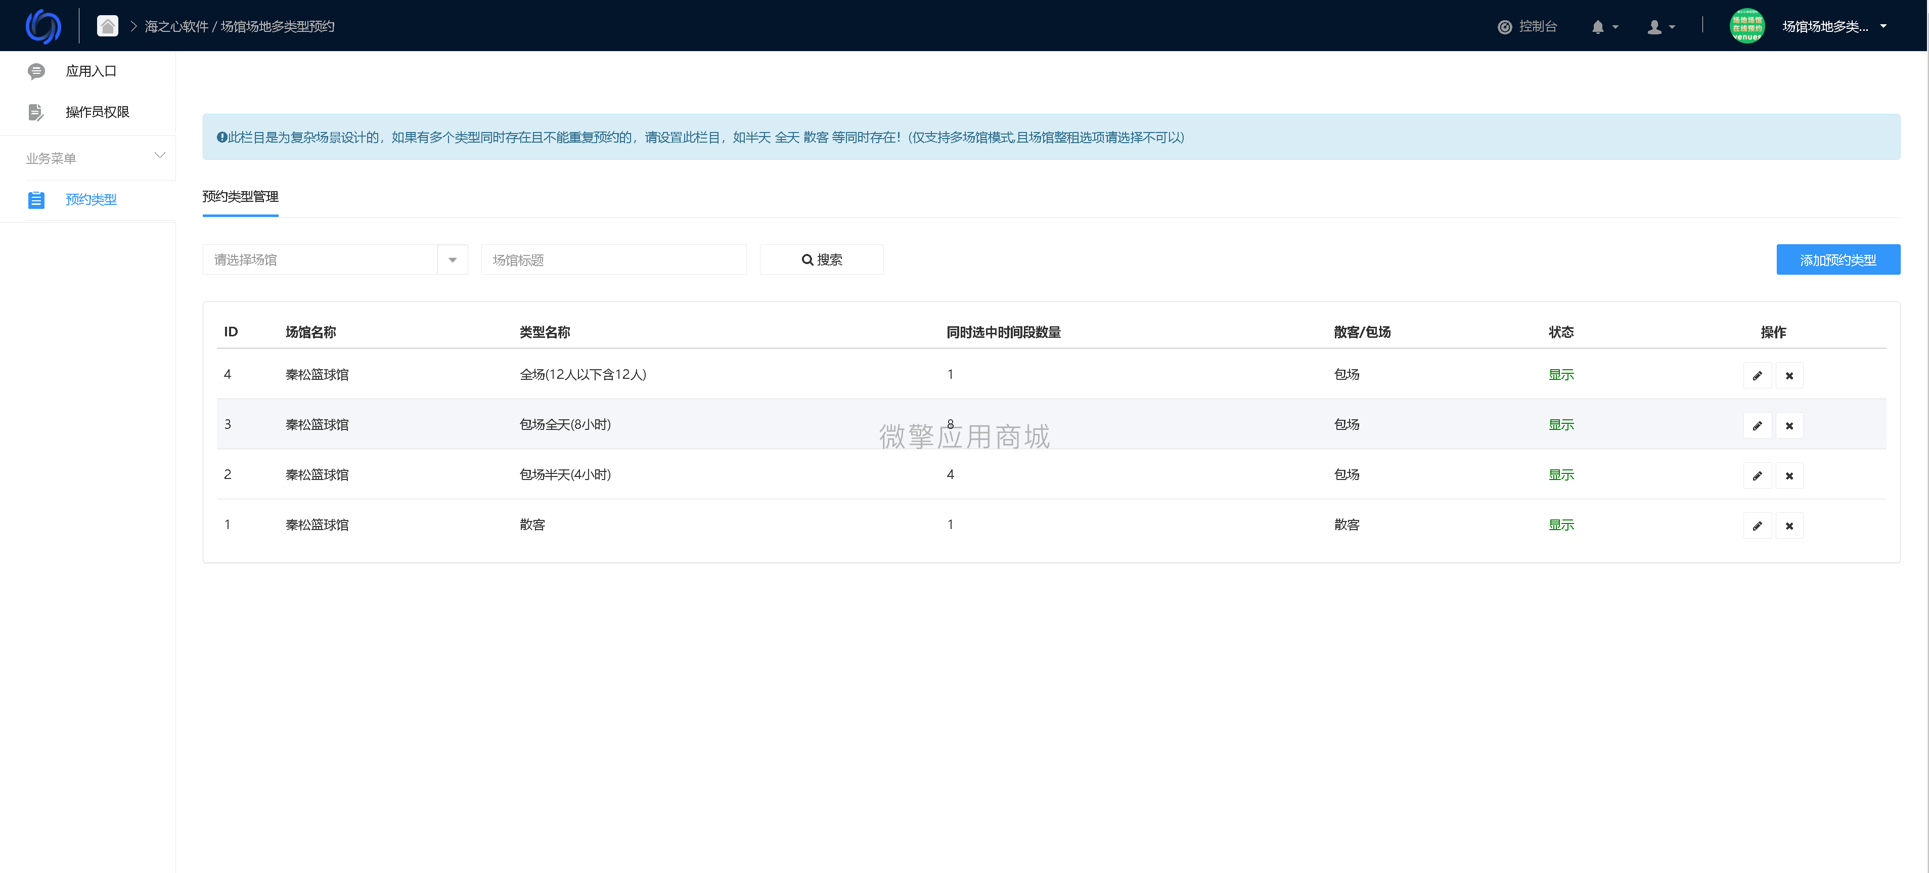
Task: Click 包场半天(4小时) type name
Action: tap(565, 475)
